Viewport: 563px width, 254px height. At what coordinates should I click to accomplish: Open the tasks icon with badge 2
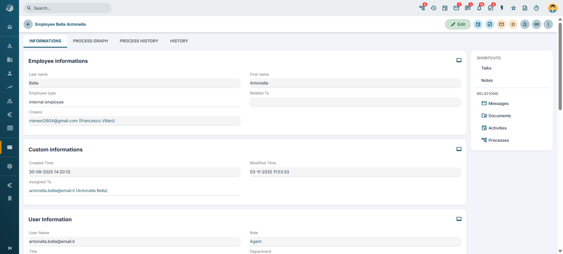pyautogui.click(x=491, y=8)
